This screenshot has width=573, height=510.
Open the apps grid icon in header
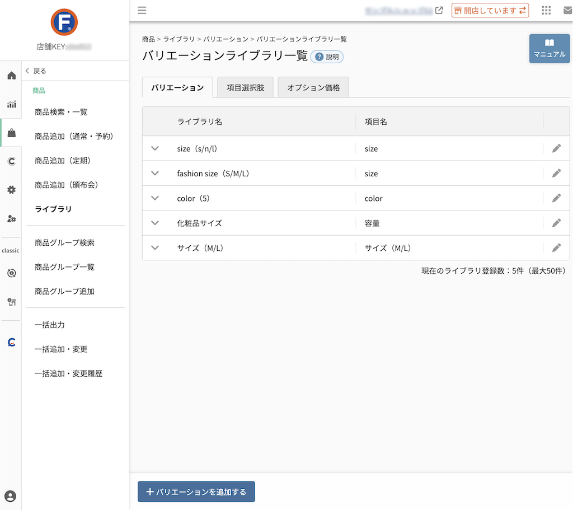pos(546,10)
